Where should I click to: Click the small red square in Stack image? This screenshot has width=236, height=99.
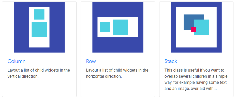click(x=194, y=30)
